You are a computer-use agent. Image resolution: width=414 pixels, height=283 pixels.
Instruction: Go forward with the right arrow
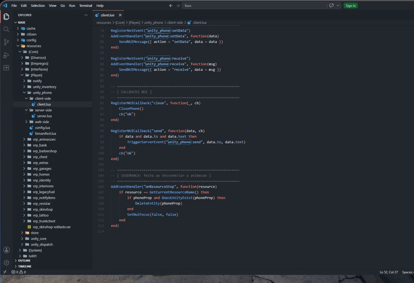(x=178, y=6)
